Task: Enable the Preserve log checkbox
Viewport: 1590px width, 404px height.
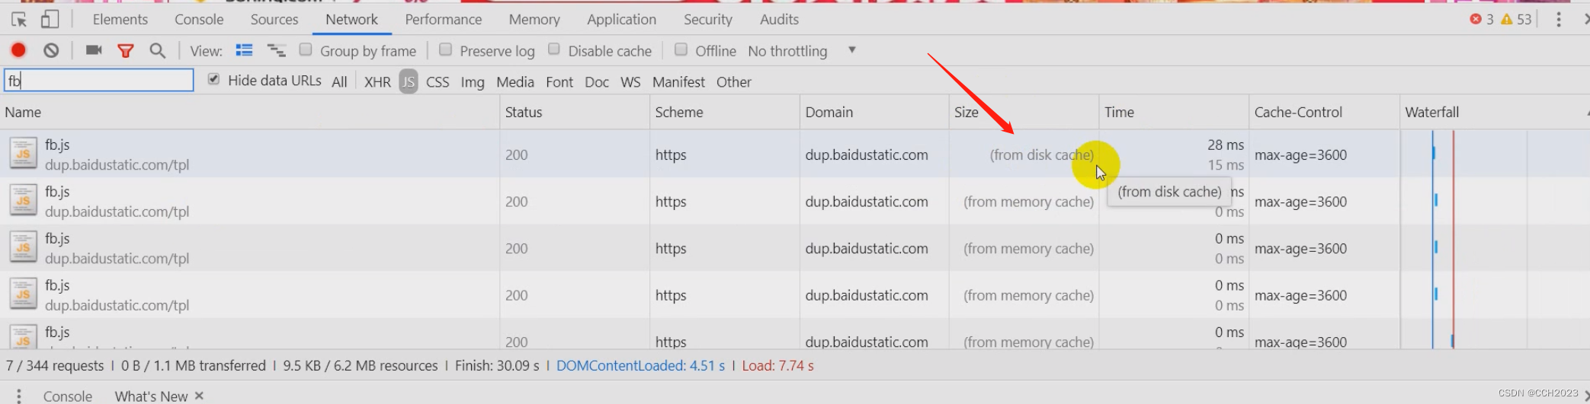Action: (x=446, y=49)
